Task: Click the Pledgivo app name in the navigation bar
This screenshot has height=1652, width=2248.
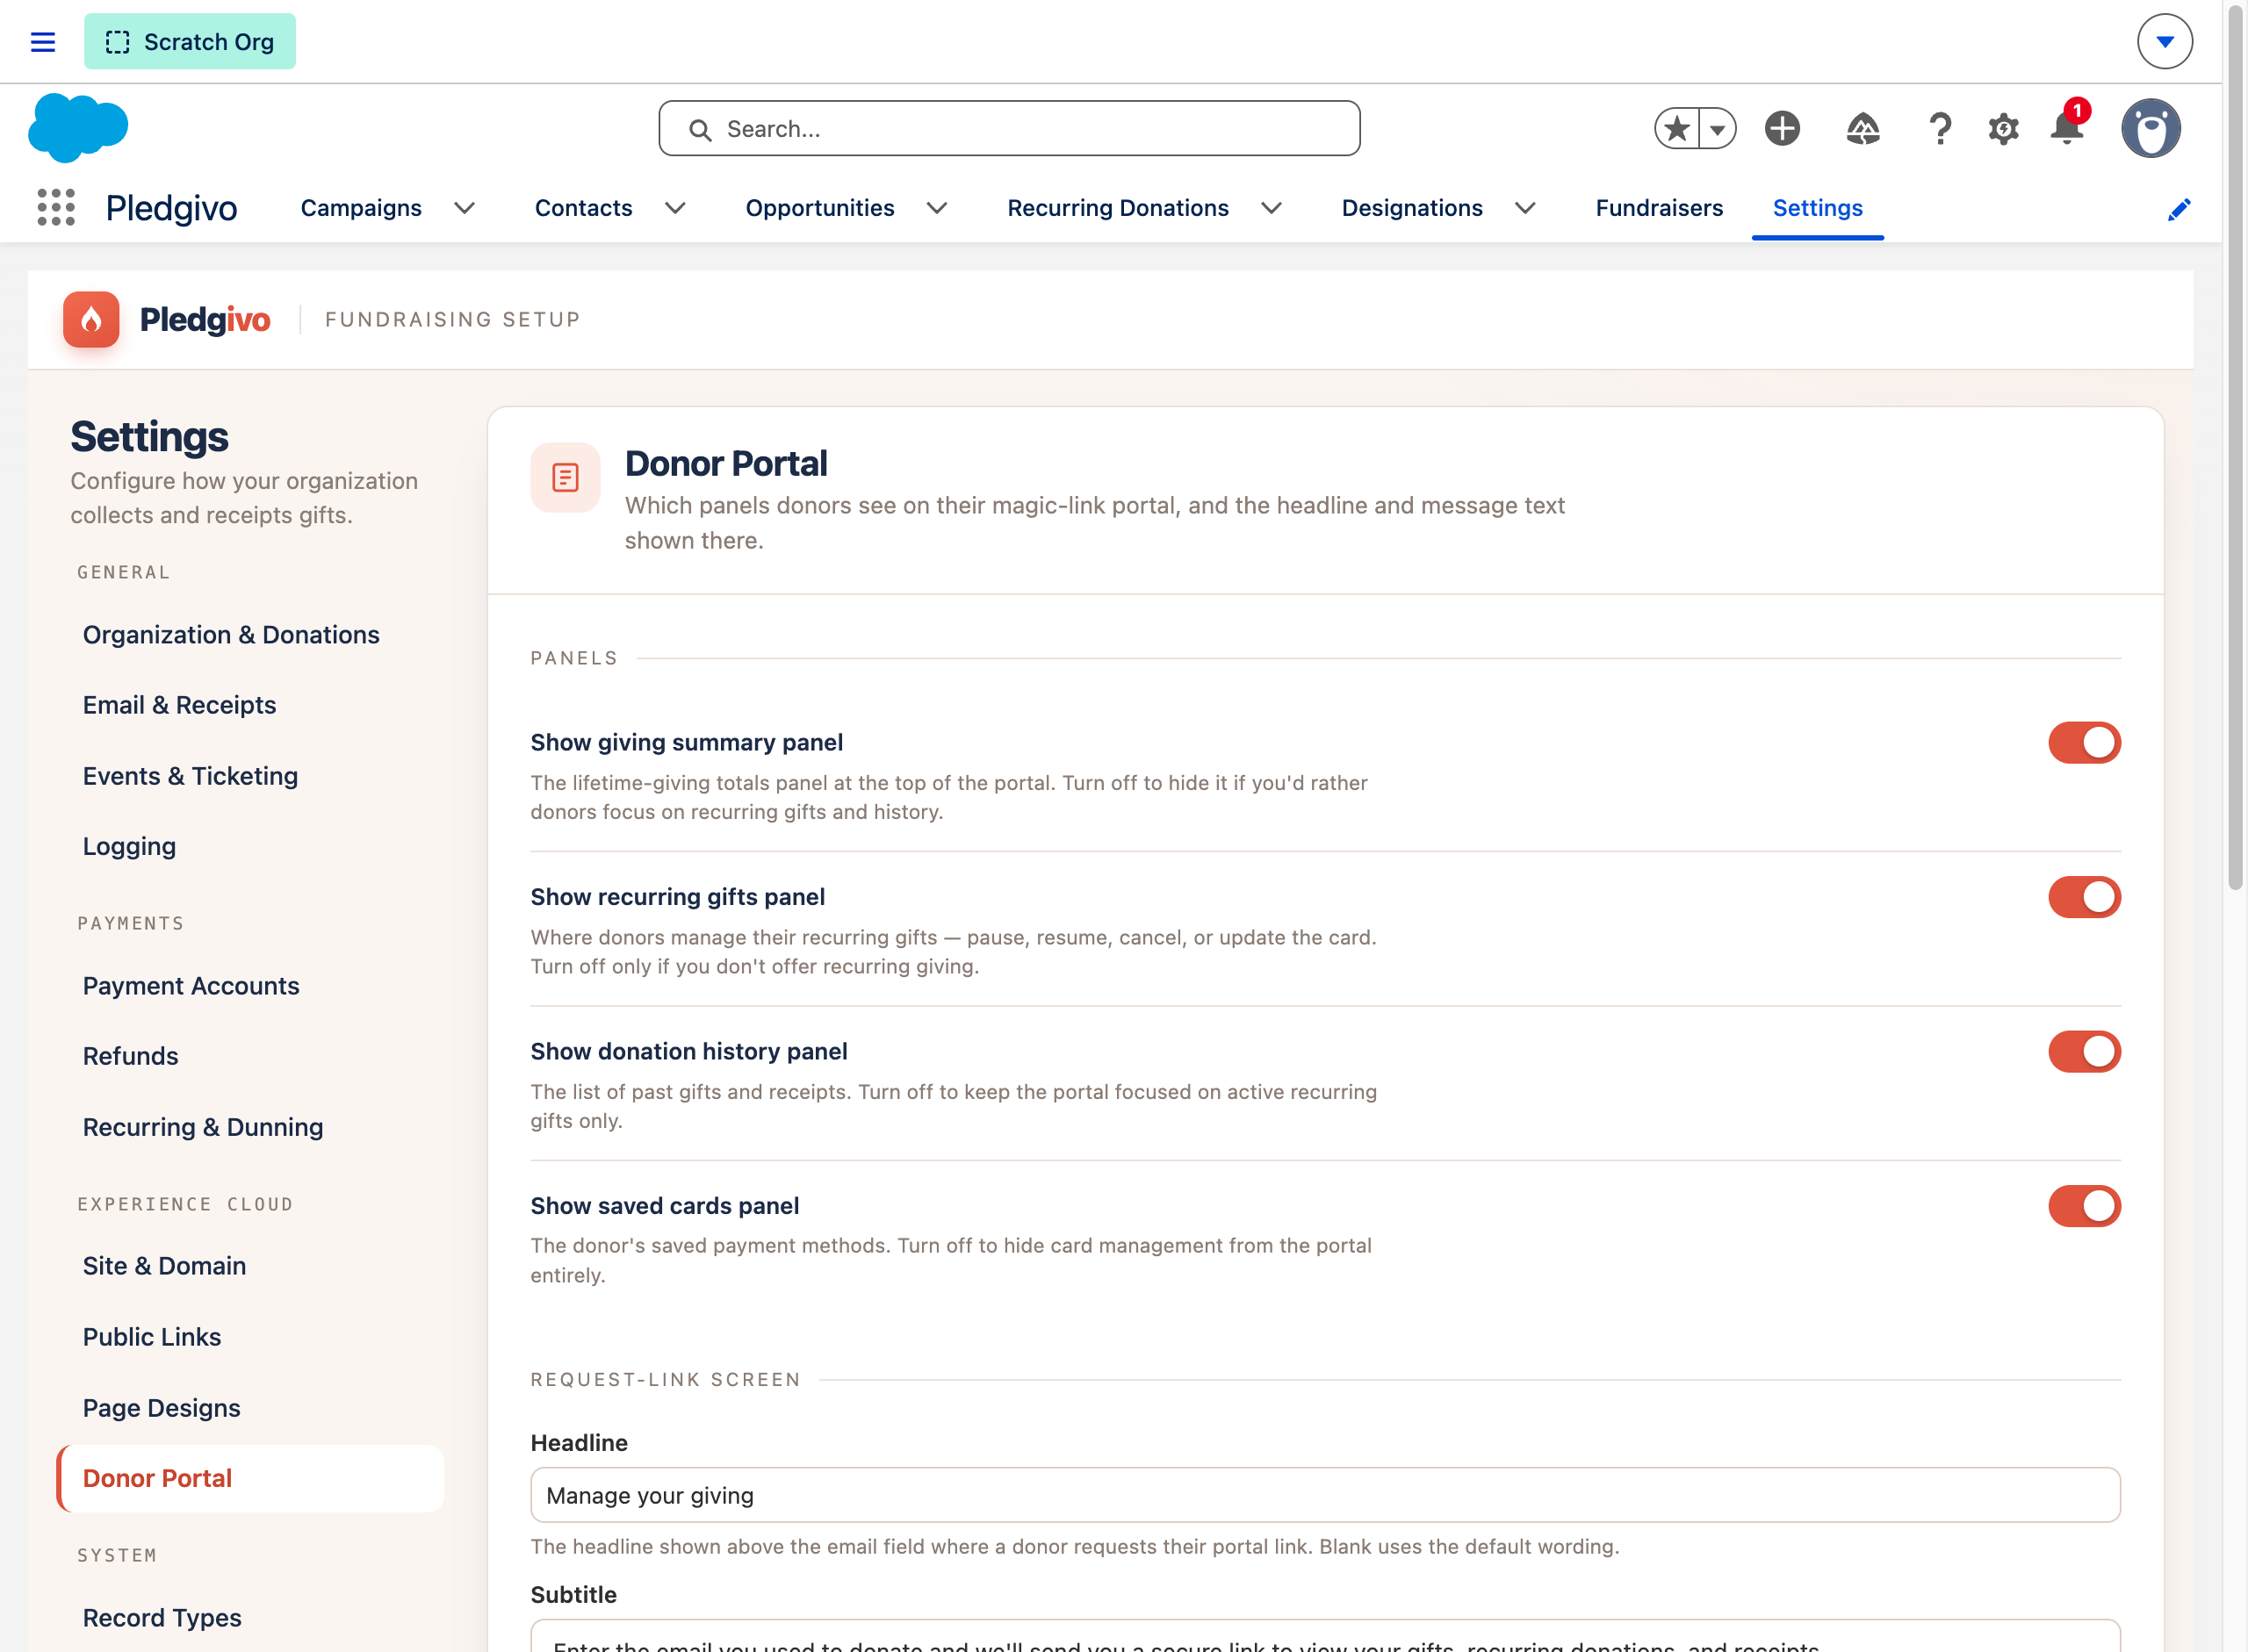Action: click(x=171, y=208)
